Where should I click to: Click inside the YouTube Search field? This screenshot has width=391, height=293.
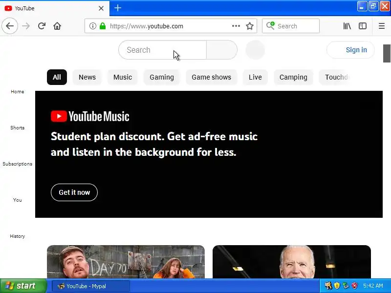point(163,50)
